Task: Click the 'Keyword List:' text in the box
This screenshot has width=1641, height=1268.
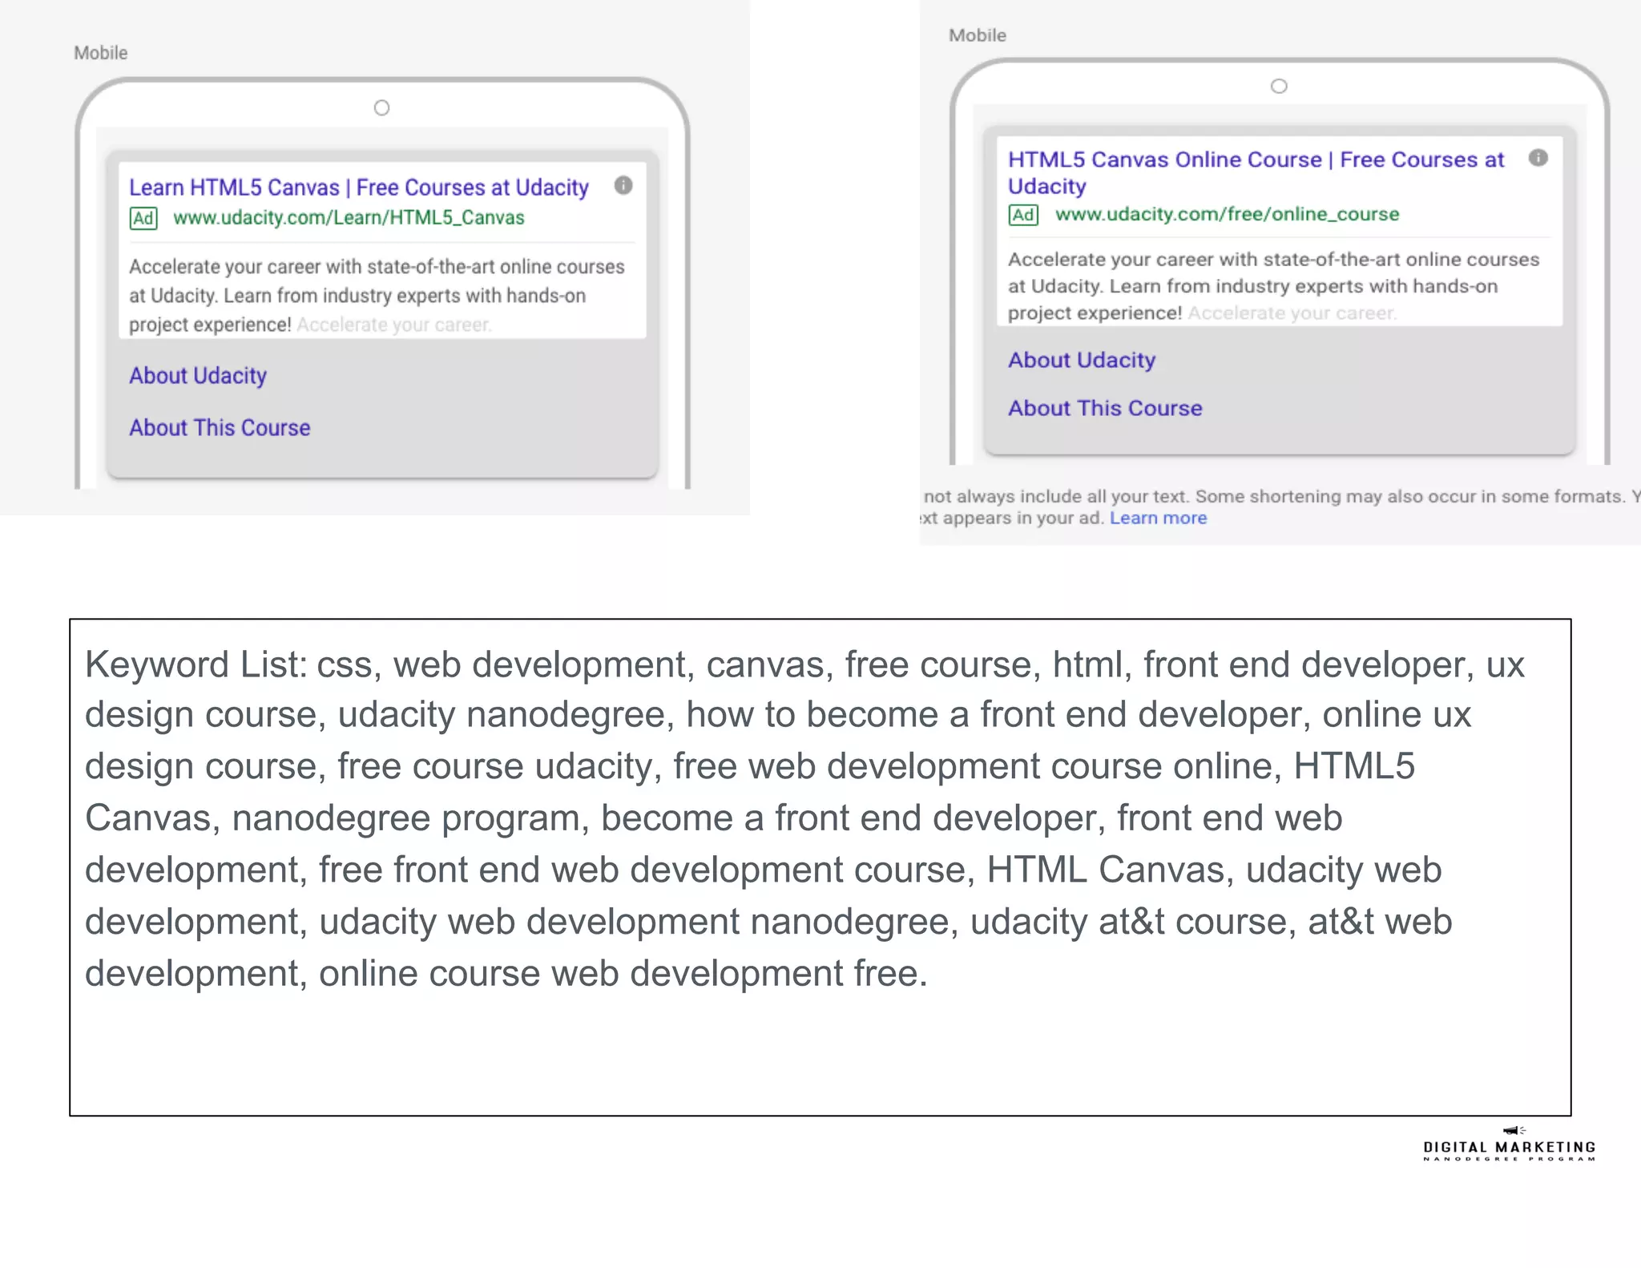Action: pos(196,665)
